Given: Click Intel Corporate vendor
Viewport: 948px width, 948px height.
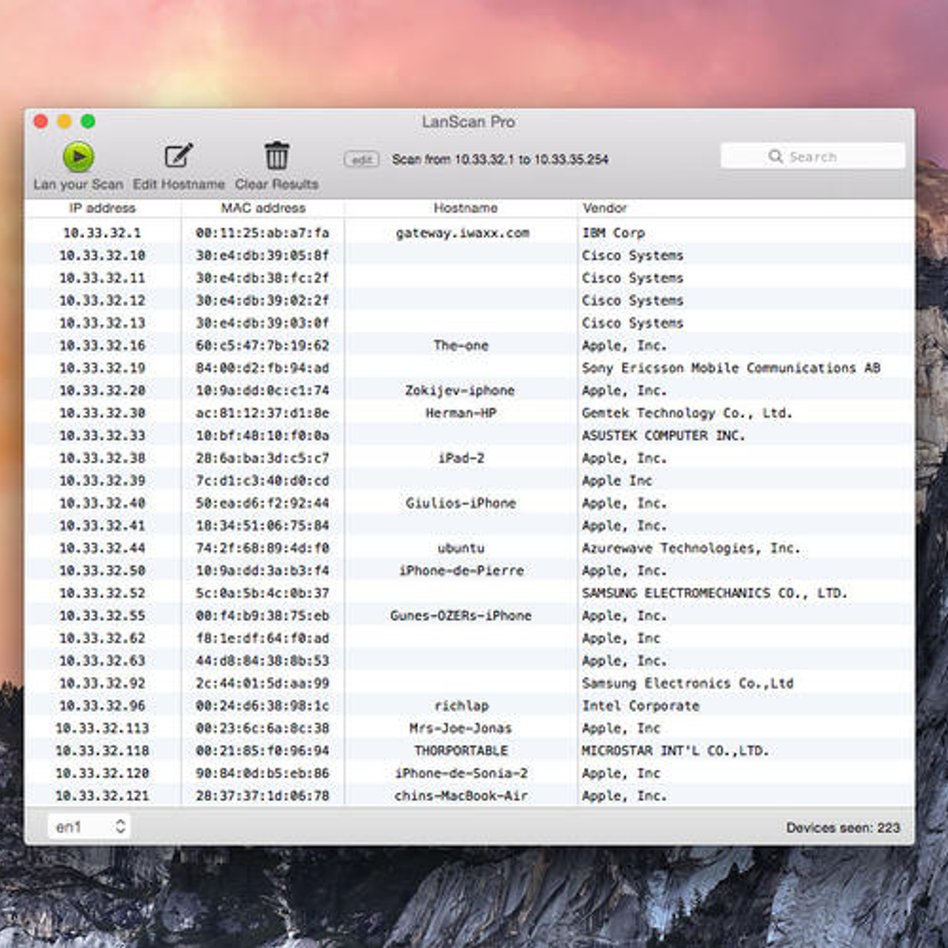Looking at the screenshot, I should (641, 706).
